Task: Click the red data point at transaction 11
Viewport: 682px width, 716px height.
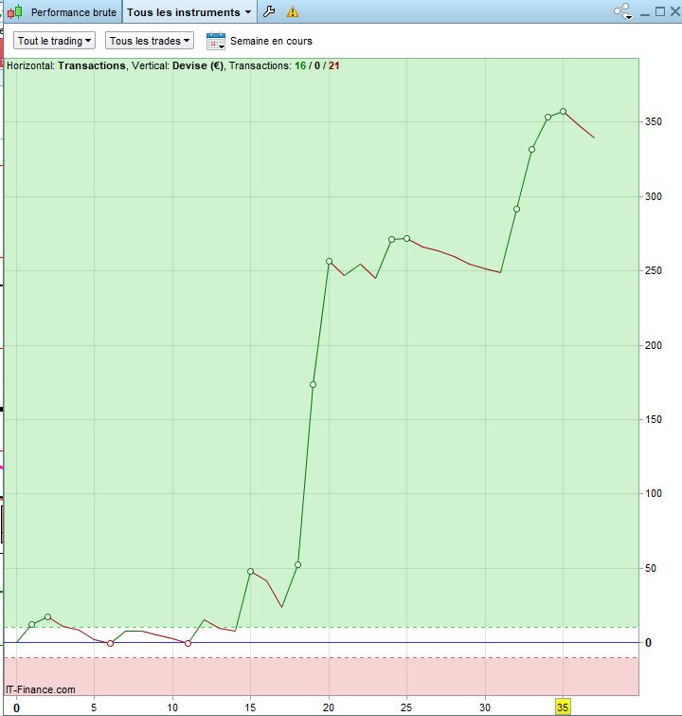Action: 188,643
